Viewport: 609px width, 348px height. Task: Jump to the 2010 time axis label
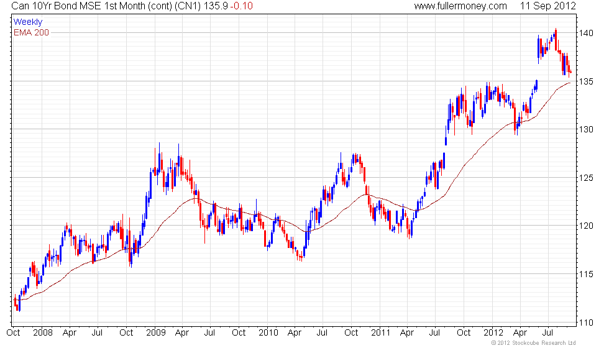(x=268, y=332)
